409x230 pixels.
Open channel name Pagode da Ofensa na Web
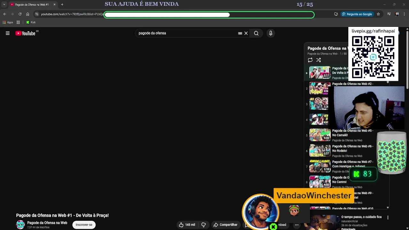47,223
